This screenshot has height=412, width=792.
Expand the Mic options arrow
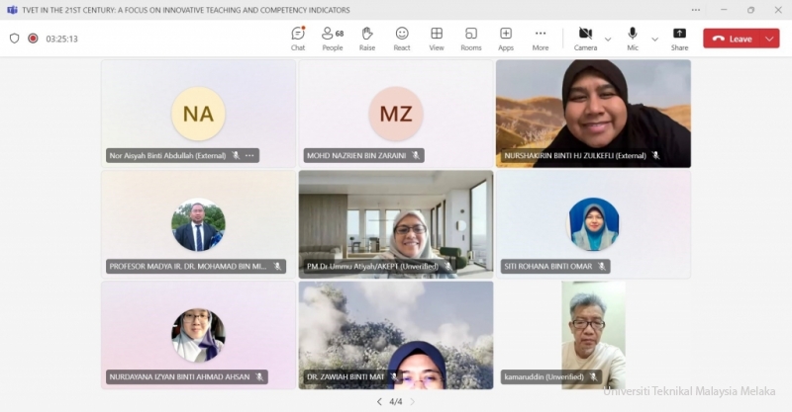tap(654, 39)
